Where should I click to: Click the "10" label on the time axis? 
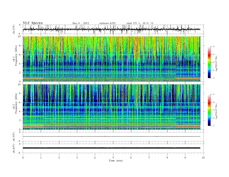tap(203, 158)
